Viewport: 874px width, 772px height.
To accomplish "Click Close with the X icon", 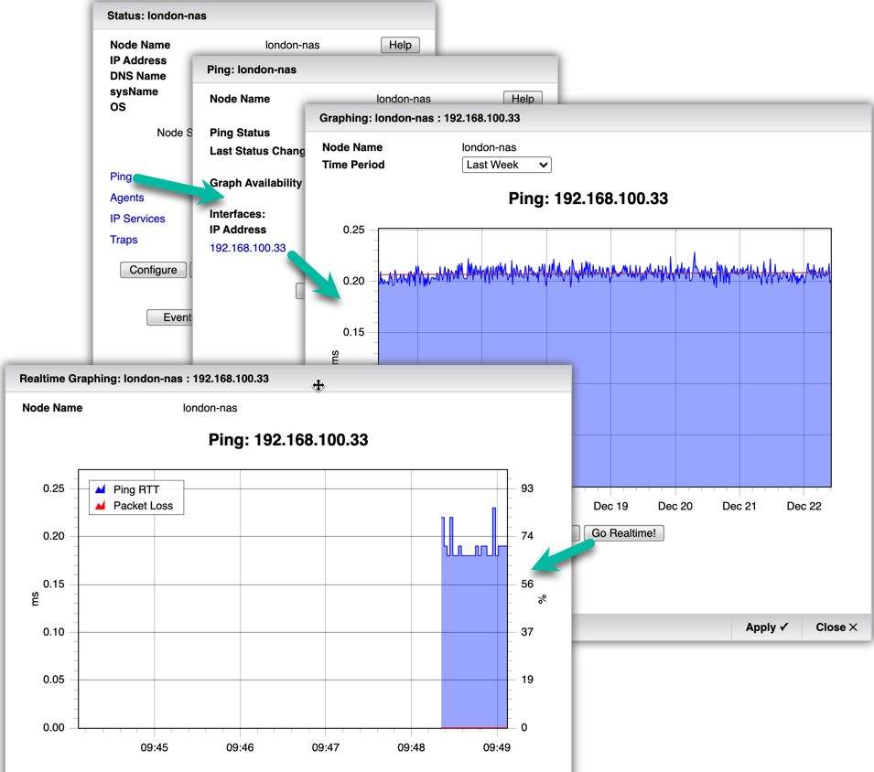I will 836,627.
